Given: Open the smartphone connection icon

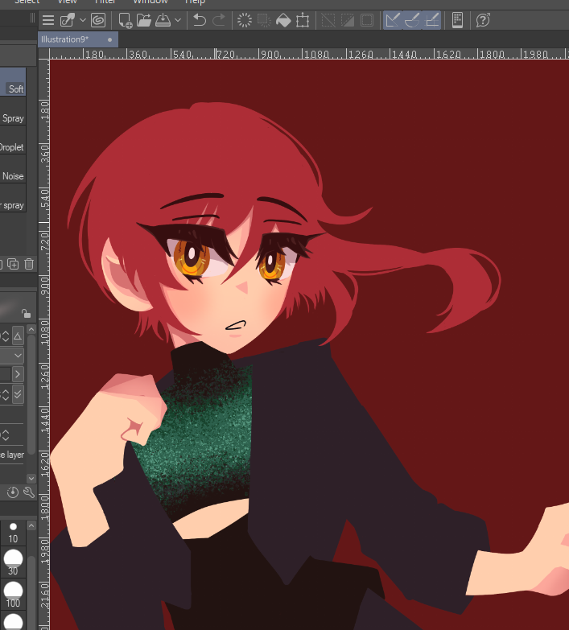Looking at the screenshot, I should [457, 20].
